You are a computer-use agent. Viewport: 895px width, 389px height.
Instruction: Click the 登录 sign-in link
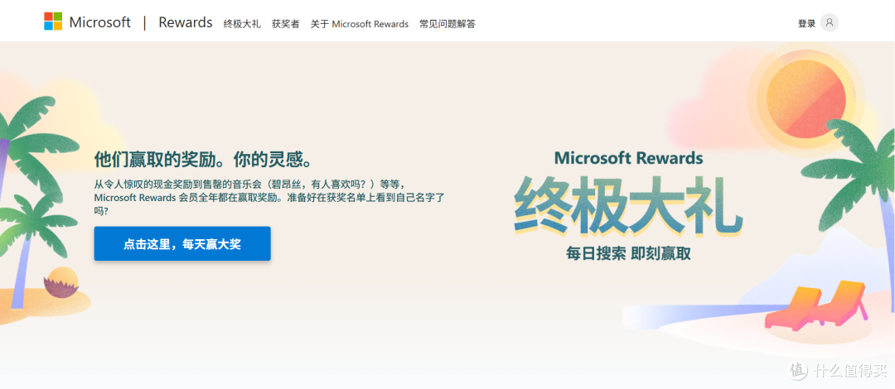click(806, 23)
